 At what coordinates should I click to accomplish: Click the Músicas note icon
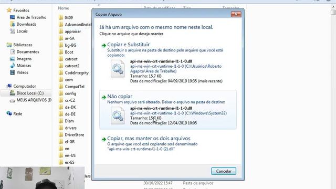point(13,65)
